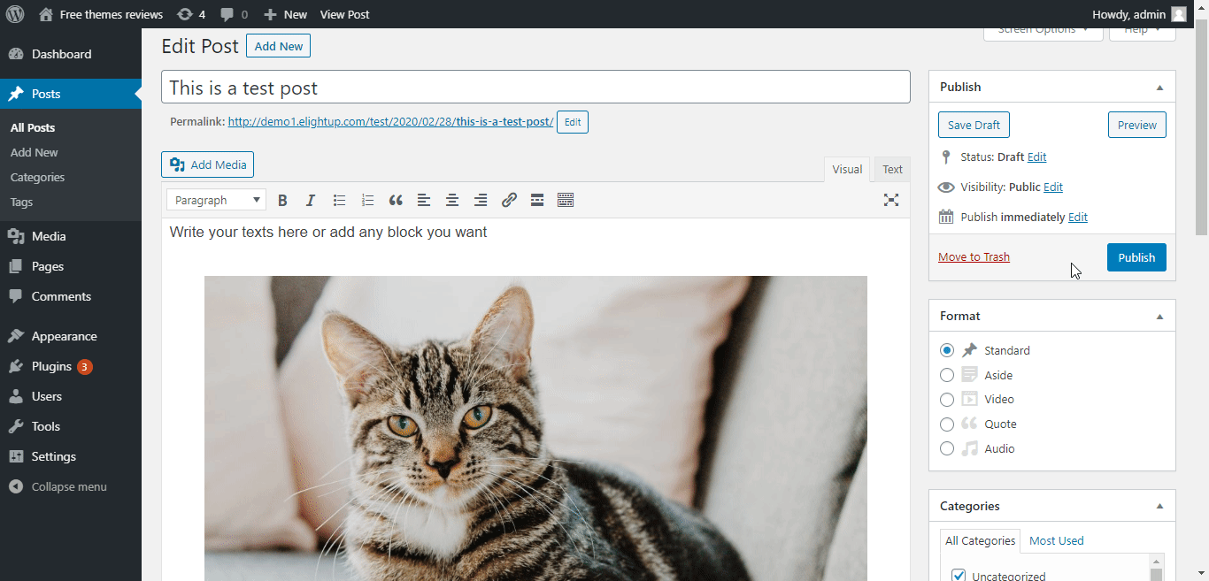Click the admin avatar image
Screen dimensions: 1209x581
point(1179,14)
